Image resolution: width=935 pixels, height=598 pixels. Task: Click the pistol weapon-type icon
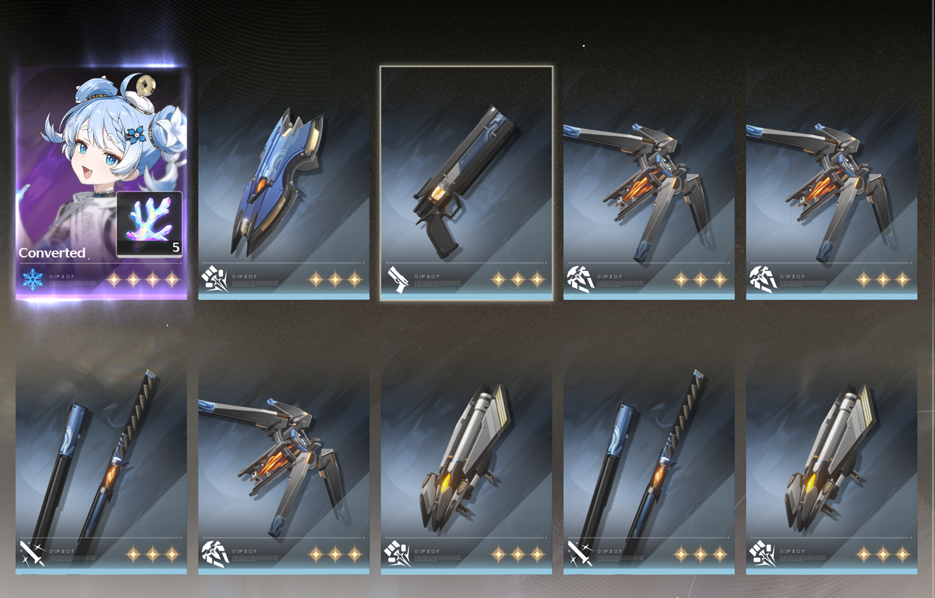[x=397, y=279]
